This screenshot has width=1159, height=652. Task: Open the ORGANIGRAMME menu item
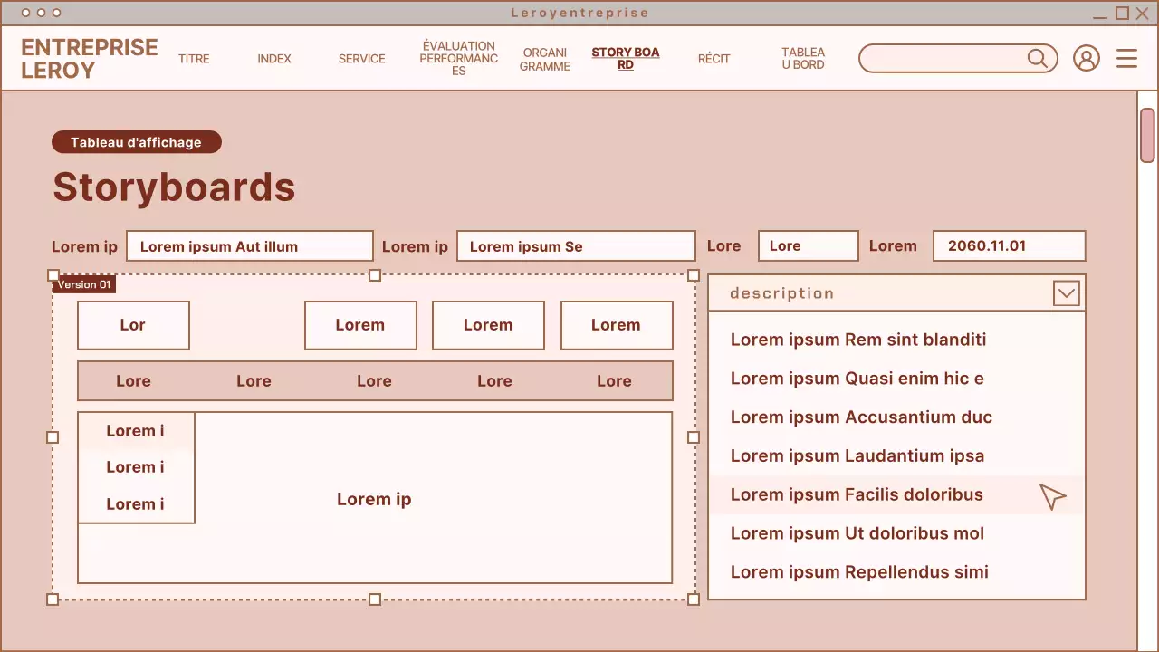click(x=544, y=58)
